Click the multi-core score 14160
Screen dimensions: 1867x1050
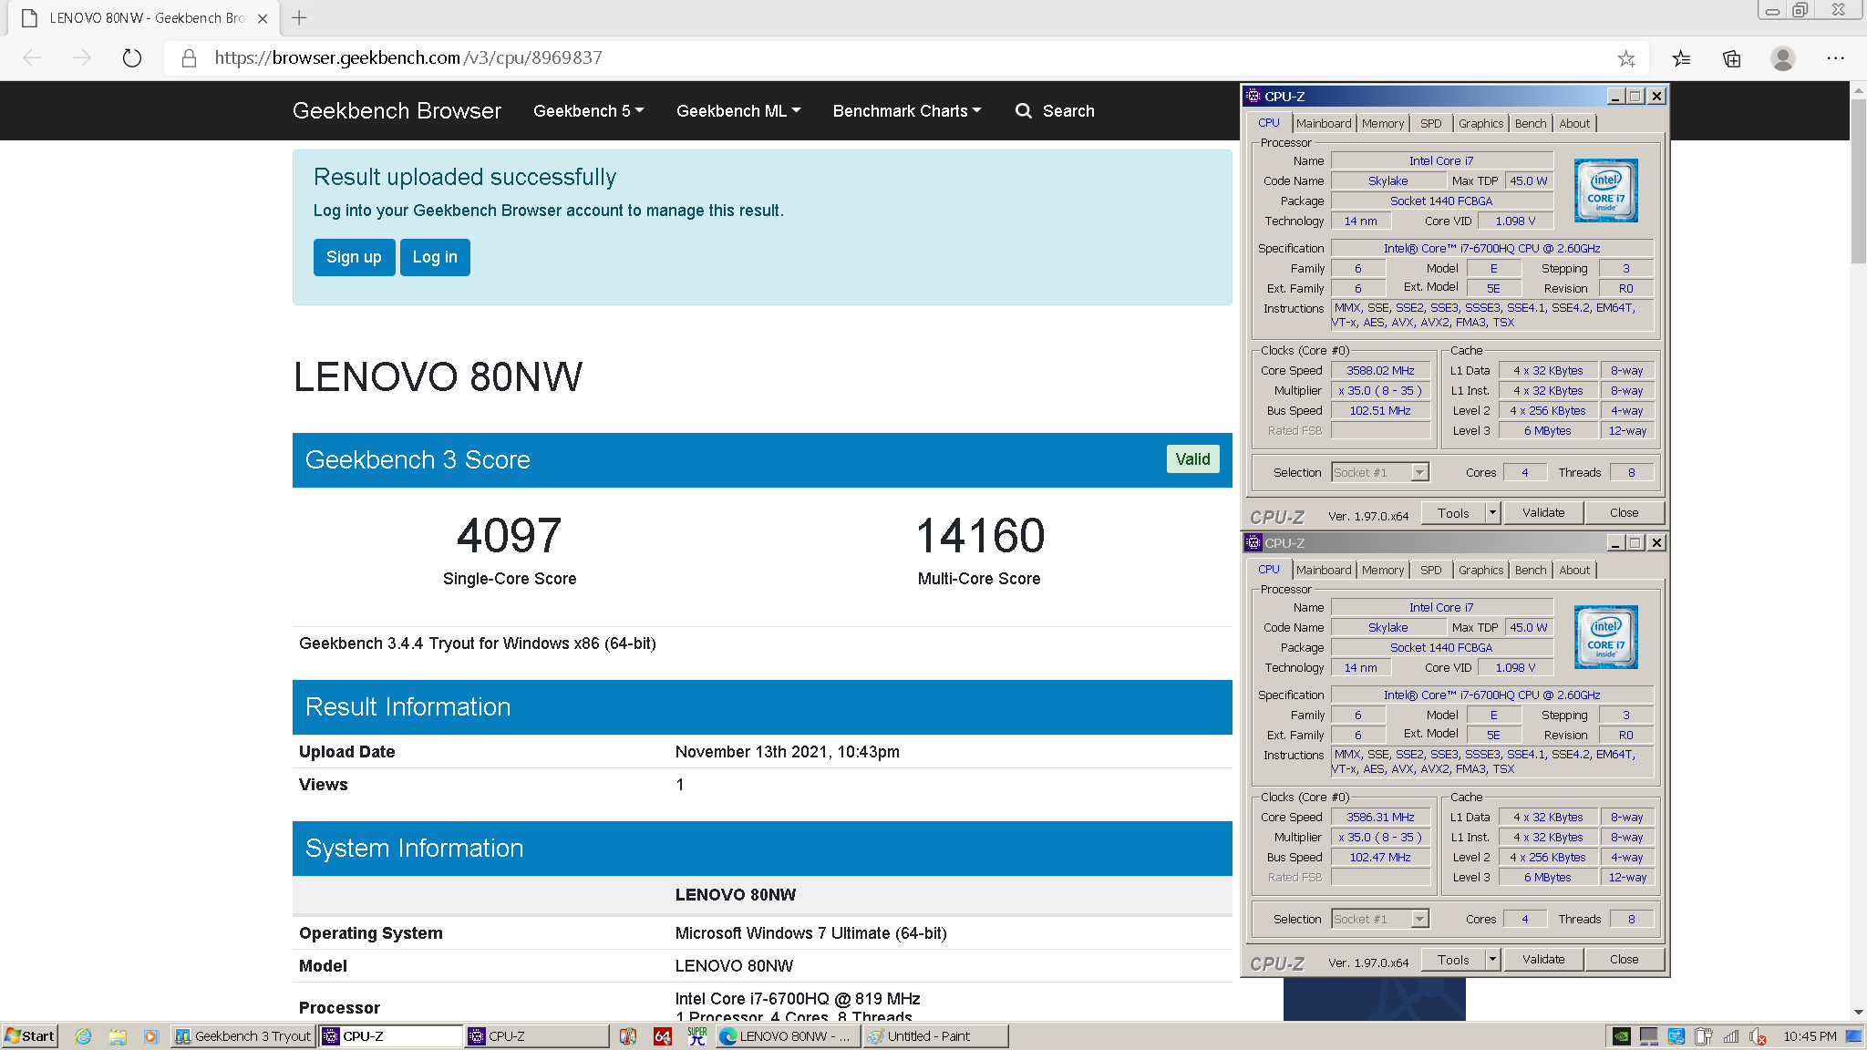[980, 536]
